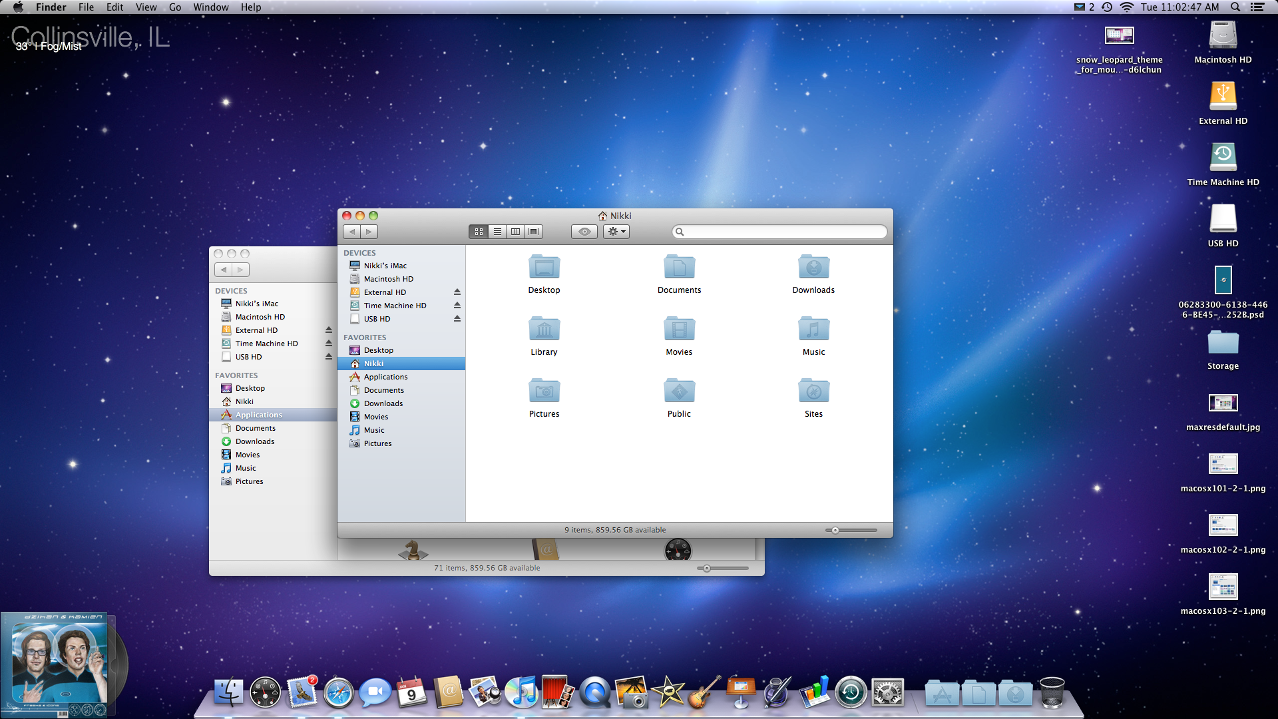Open the Library folder
The image size is (1278, 719).
point(544,330)
